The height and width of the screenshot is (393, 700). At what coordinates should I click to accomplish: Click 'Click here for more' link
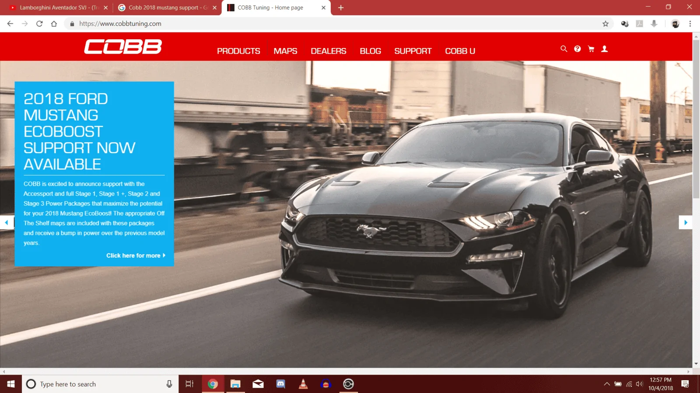coord(136,255)
